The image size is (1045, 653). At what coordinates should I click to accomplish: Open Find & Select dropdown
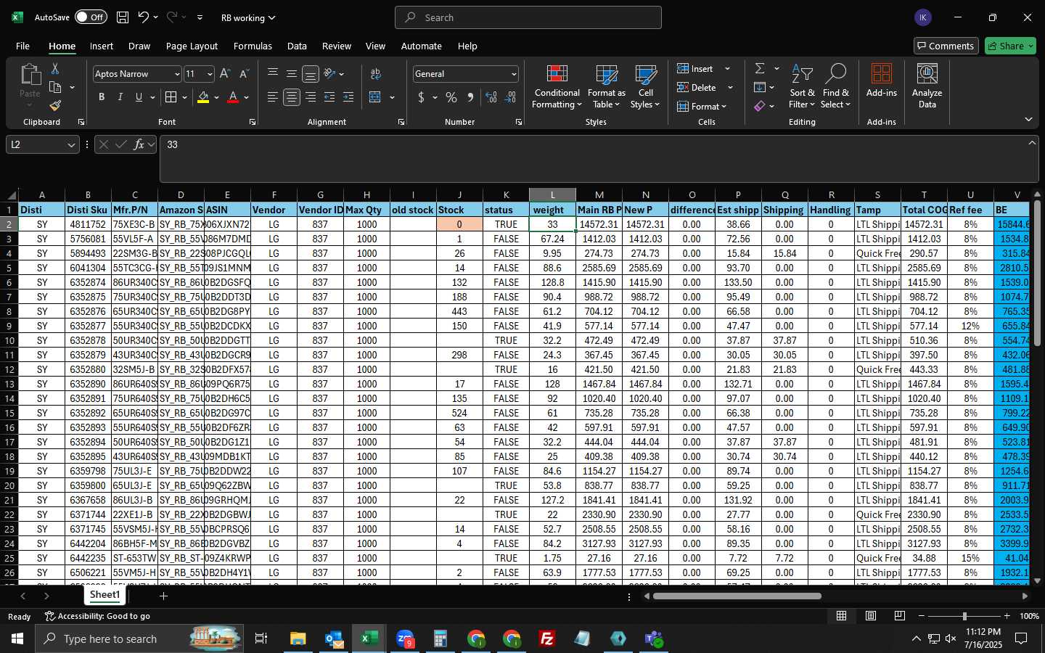click(835, 86)
